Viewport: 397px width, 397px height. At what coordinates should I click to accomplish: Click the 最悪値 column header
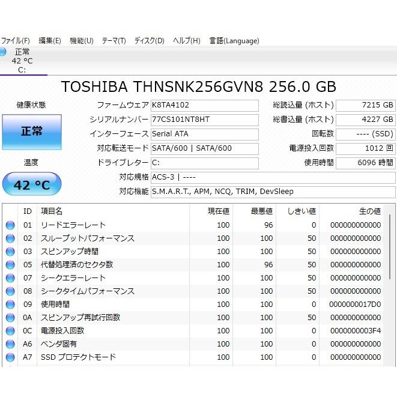pyautogui.click(x=254, y=211)
